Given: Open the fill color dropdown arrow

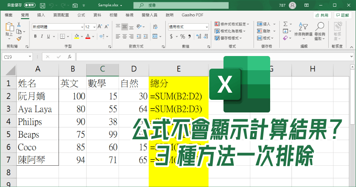Looking at the screenshot, I should 82,36.
